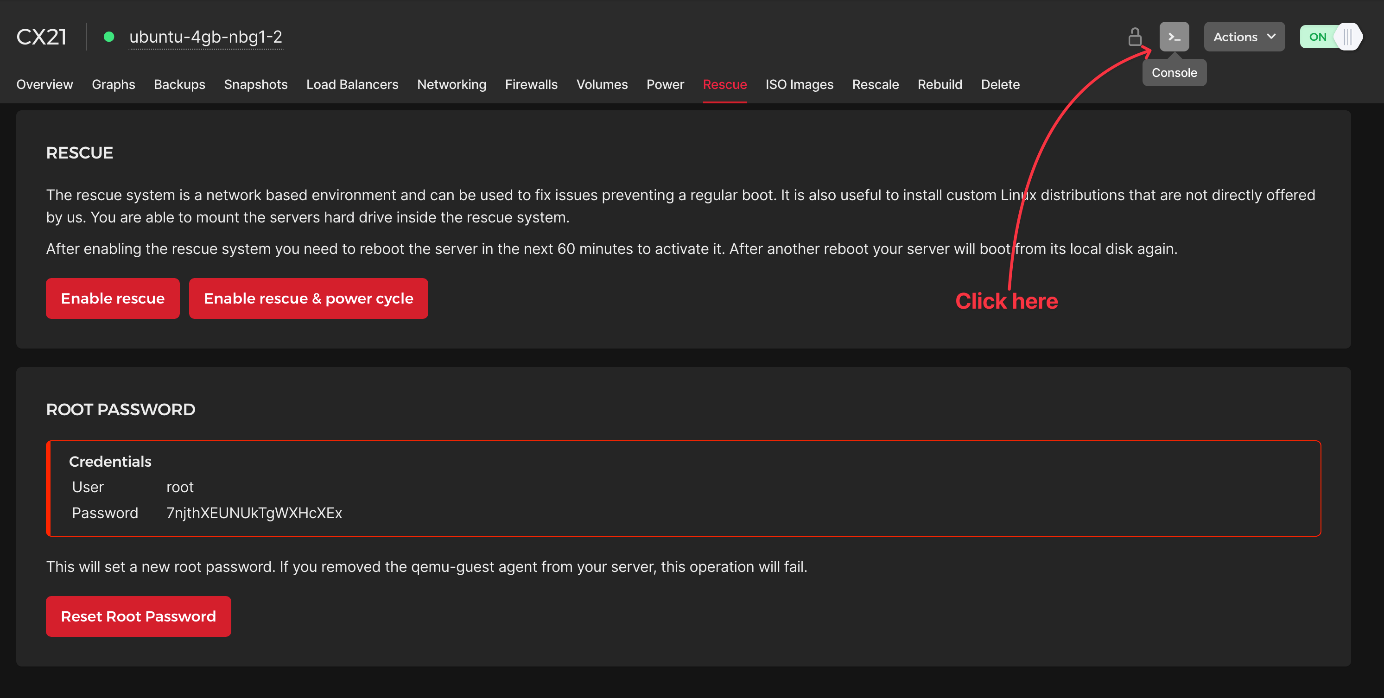Switch to the Overview tab

[44, 84]
